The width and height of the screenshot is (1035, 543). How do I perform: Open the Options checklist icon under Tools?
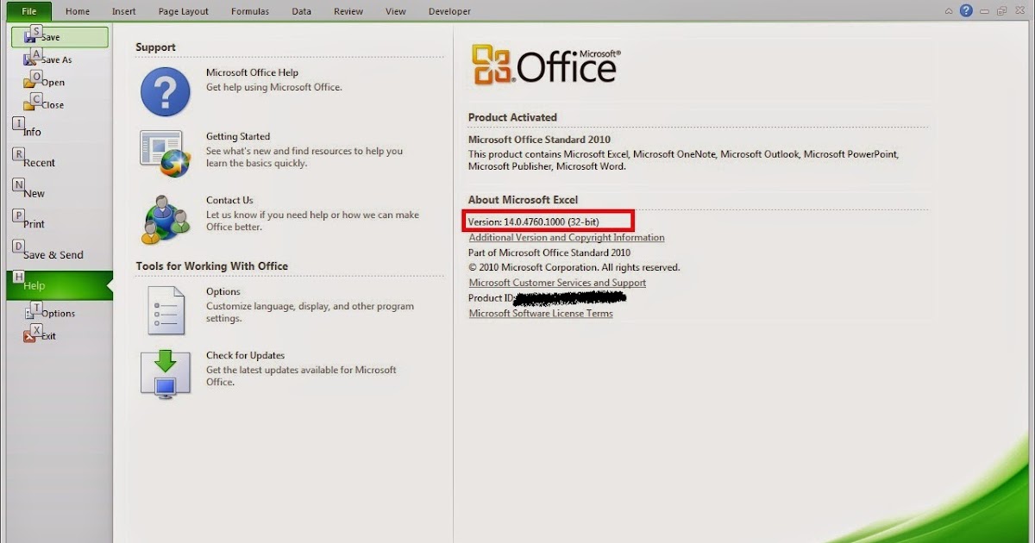tap(166, 311)
